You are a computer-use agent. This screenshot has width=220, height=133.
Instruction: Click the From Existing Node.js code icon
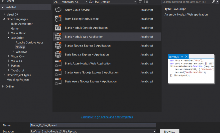(58, 19)
